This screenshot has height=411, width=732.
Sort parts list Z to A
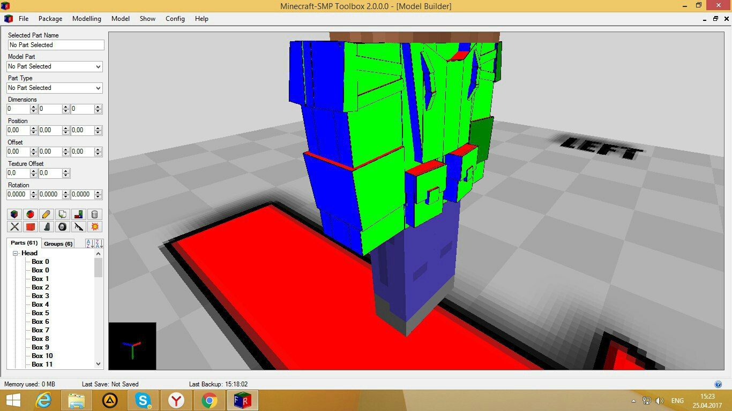[99, 243]
